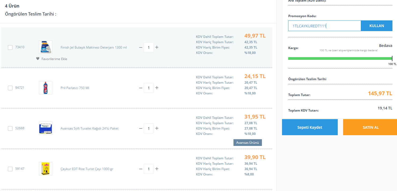Image resolution: width=397 pixels, height=191 pixels.
Task: Click the 4 Ürün heading
Action: pos(12,6)
